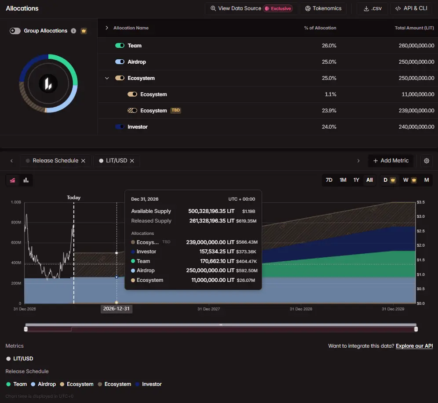Screen dimensions: 438x403
Task: Open the Explore our API link
Action: point(414,346)
